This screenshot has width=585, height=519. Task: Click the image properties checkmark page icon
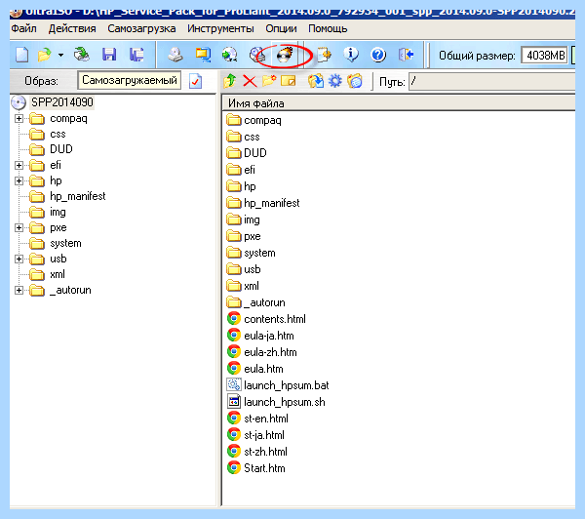click(x=196, y=81)
